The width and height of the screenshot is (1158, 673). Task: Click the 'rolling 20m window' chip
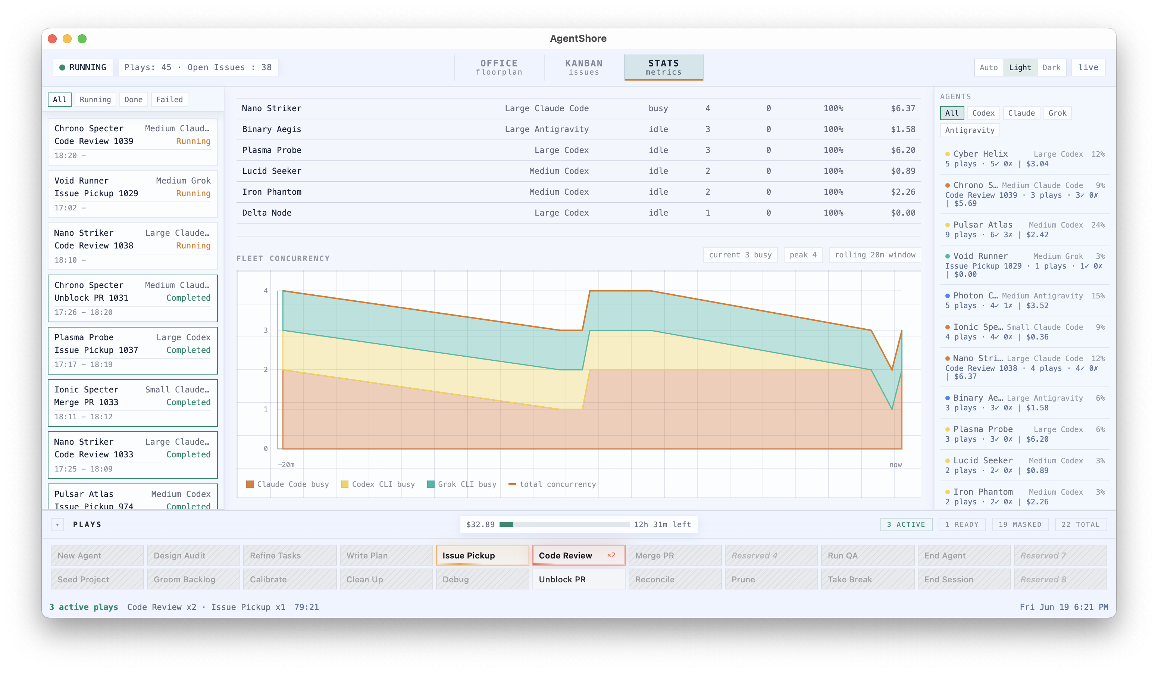coord(875,255)
